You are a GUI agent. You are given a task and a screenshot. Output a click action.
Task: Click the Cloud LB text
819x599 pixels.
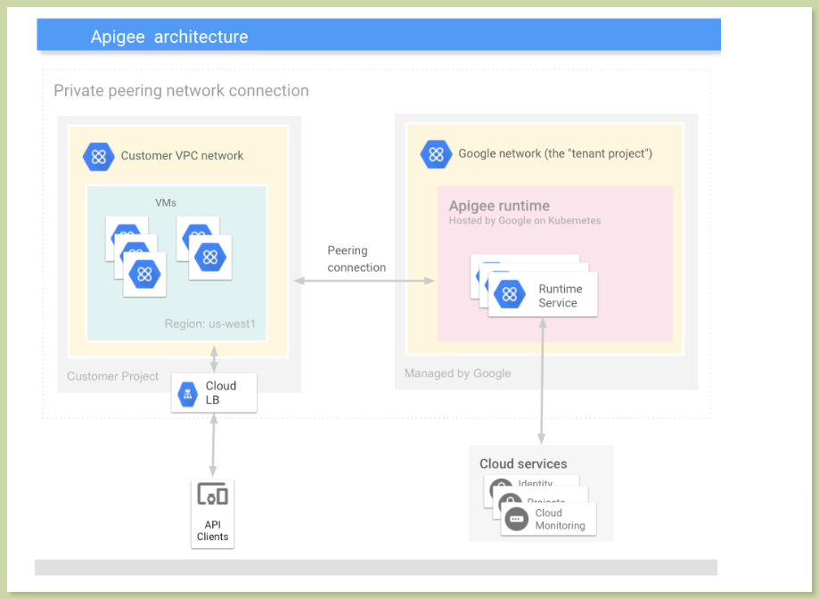tap(221, 393)
